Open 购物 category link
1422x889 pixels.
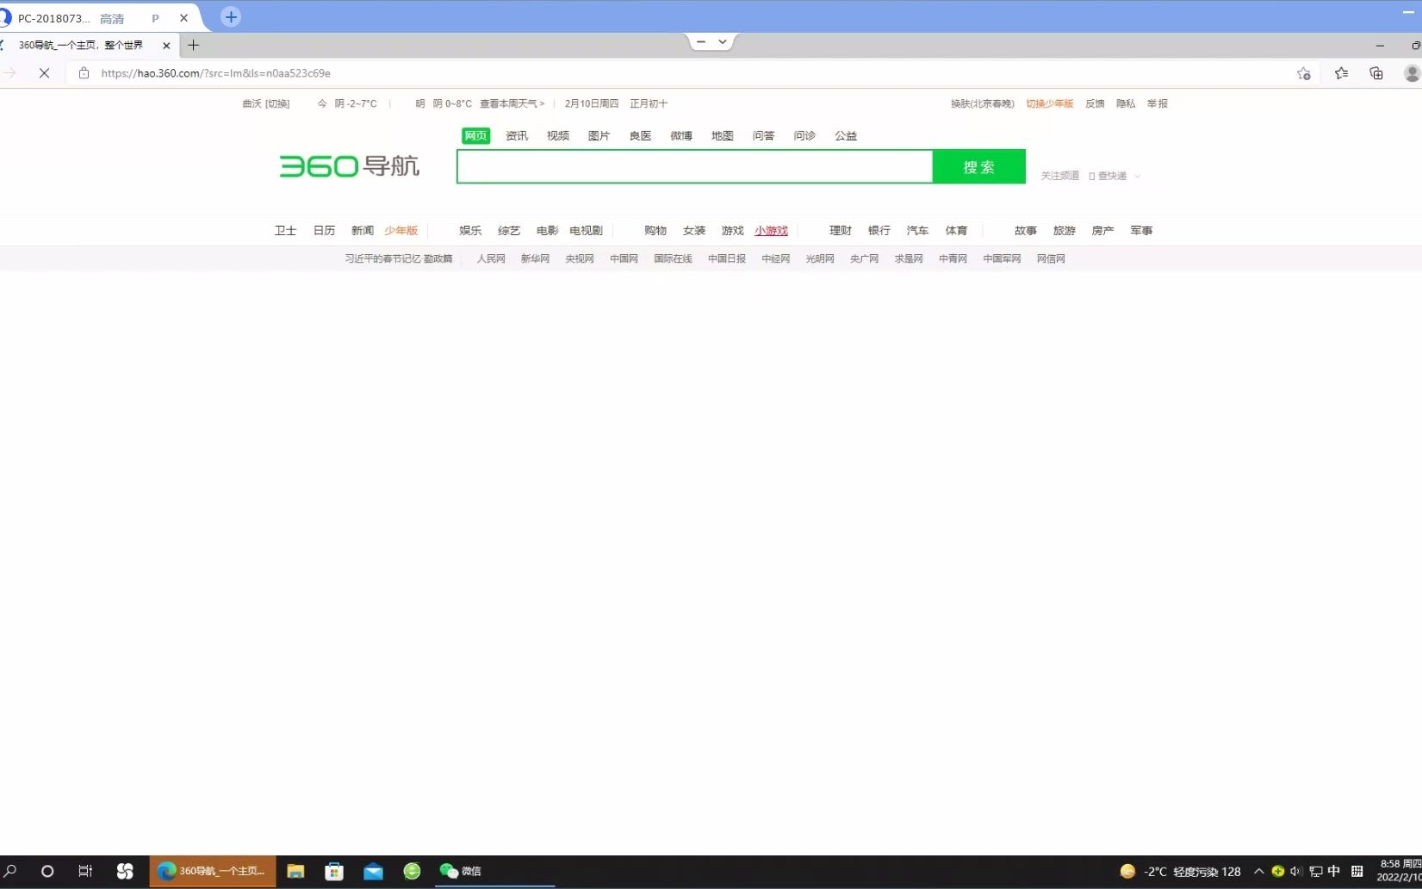point(655,230)
